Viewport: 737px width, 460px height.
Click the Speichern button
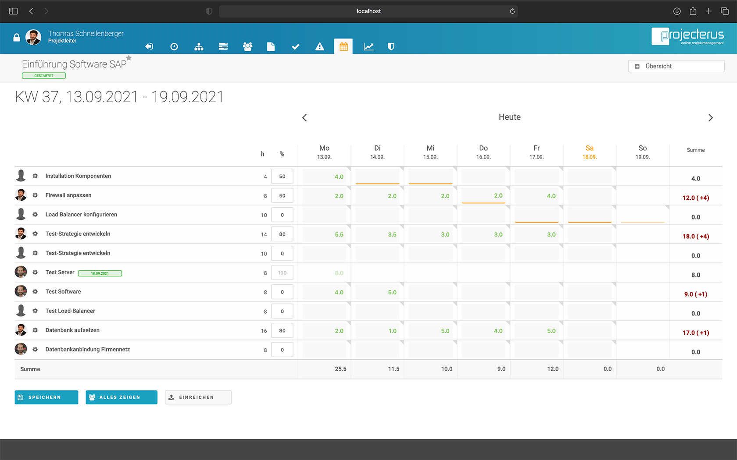click(47, 397)
